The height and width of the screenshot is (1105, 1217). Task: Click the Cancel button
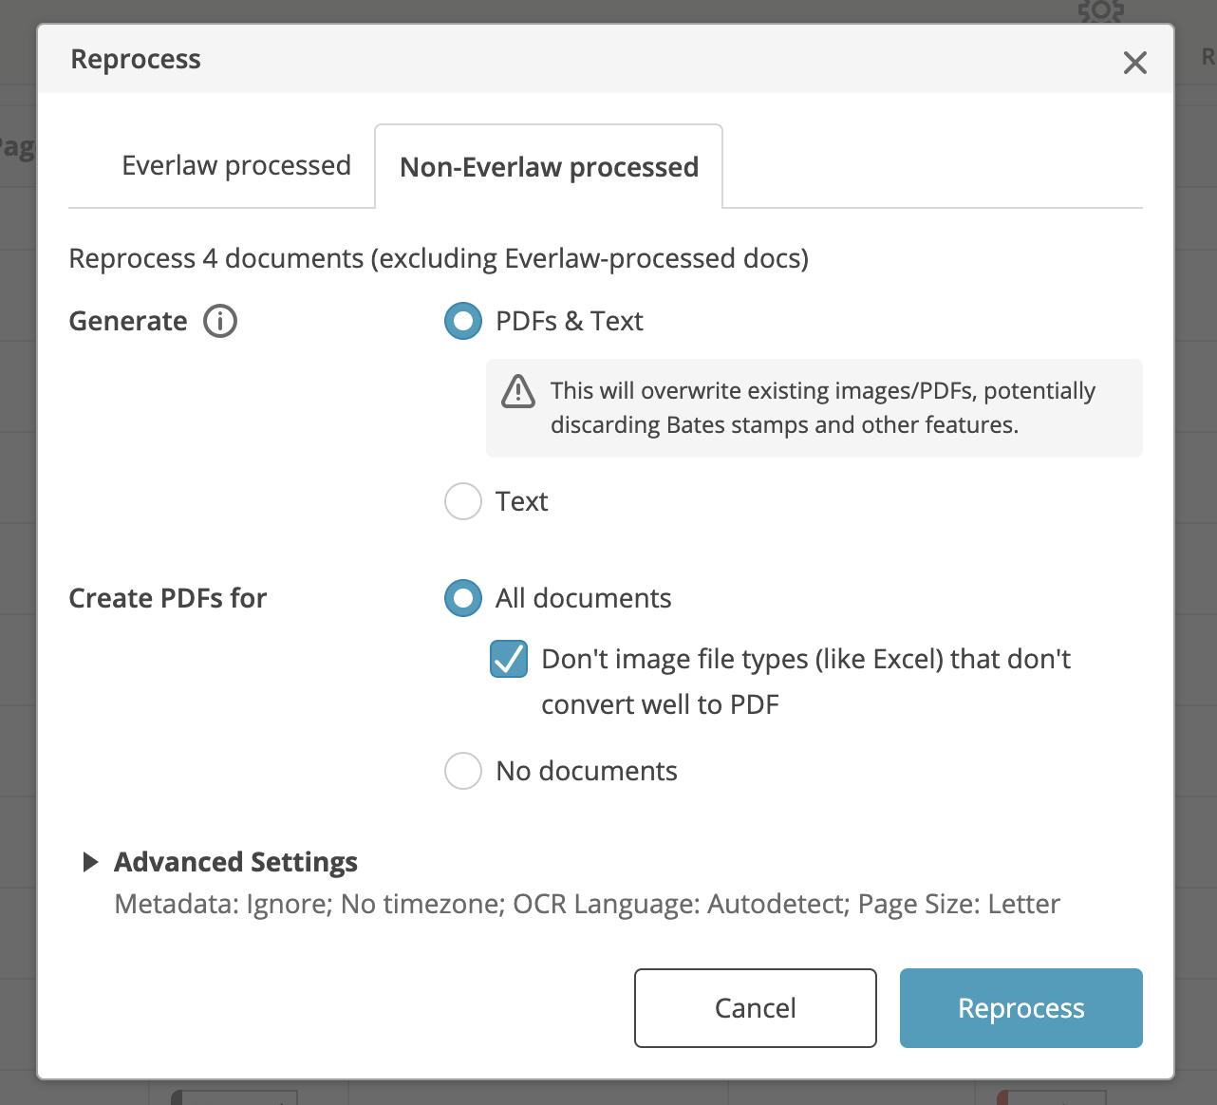756,1008
